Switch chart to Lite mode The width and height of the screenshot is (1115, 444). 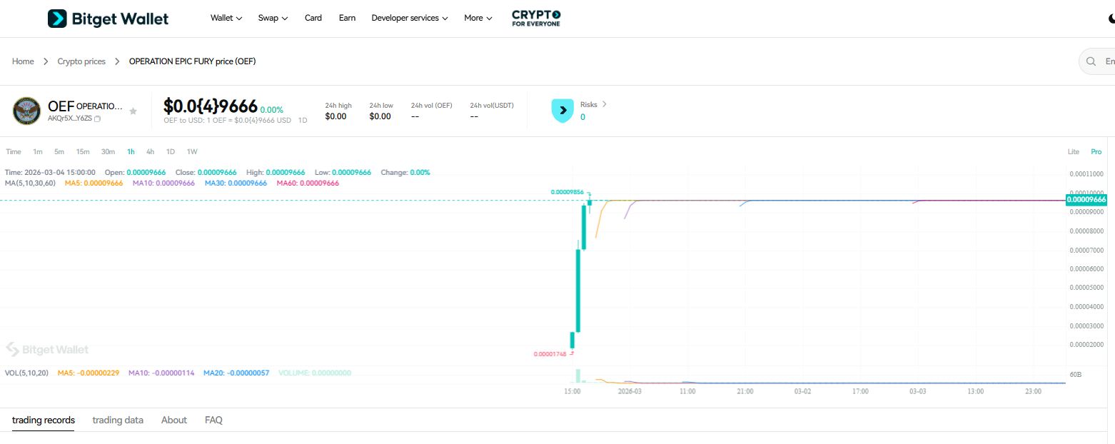(x=1074, y=151)
